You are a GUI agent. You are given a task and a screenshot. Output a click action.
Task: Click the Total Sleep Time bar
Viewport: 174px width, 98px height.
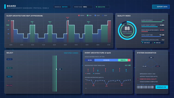pyautogui.click(x=153, y=36)
